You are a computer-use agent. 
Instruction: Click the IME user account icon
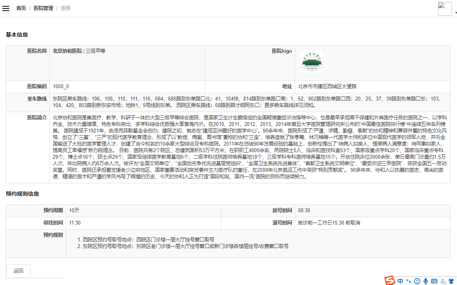[x=443, y=281]
